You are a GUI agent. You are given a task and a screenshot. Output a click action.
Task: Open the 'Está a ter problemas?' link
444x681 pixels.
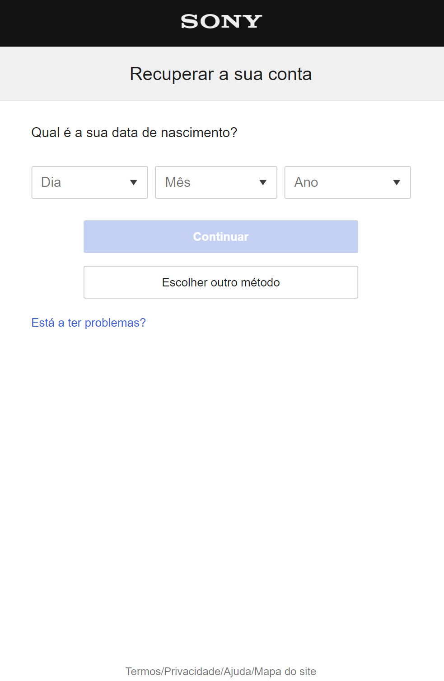click(x=89, y=323)
